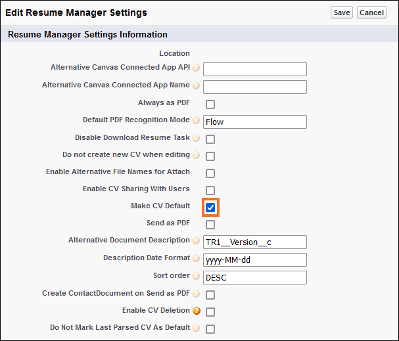Click help icon for Do not create new CV
This screenshot has height=341, width=399.
coord(196,155)
